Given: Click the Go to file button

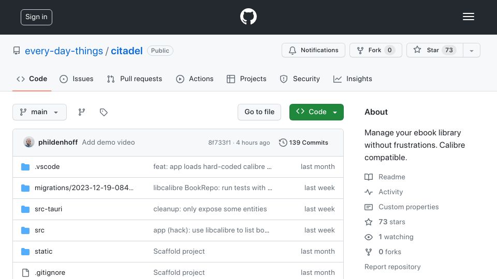Looking at the screenshot, I should coord(259,112).
